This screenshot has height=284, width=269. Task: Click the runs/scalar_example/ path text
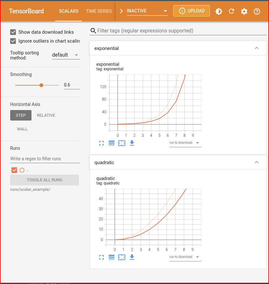pyautogui.click(x=30, y=190)
